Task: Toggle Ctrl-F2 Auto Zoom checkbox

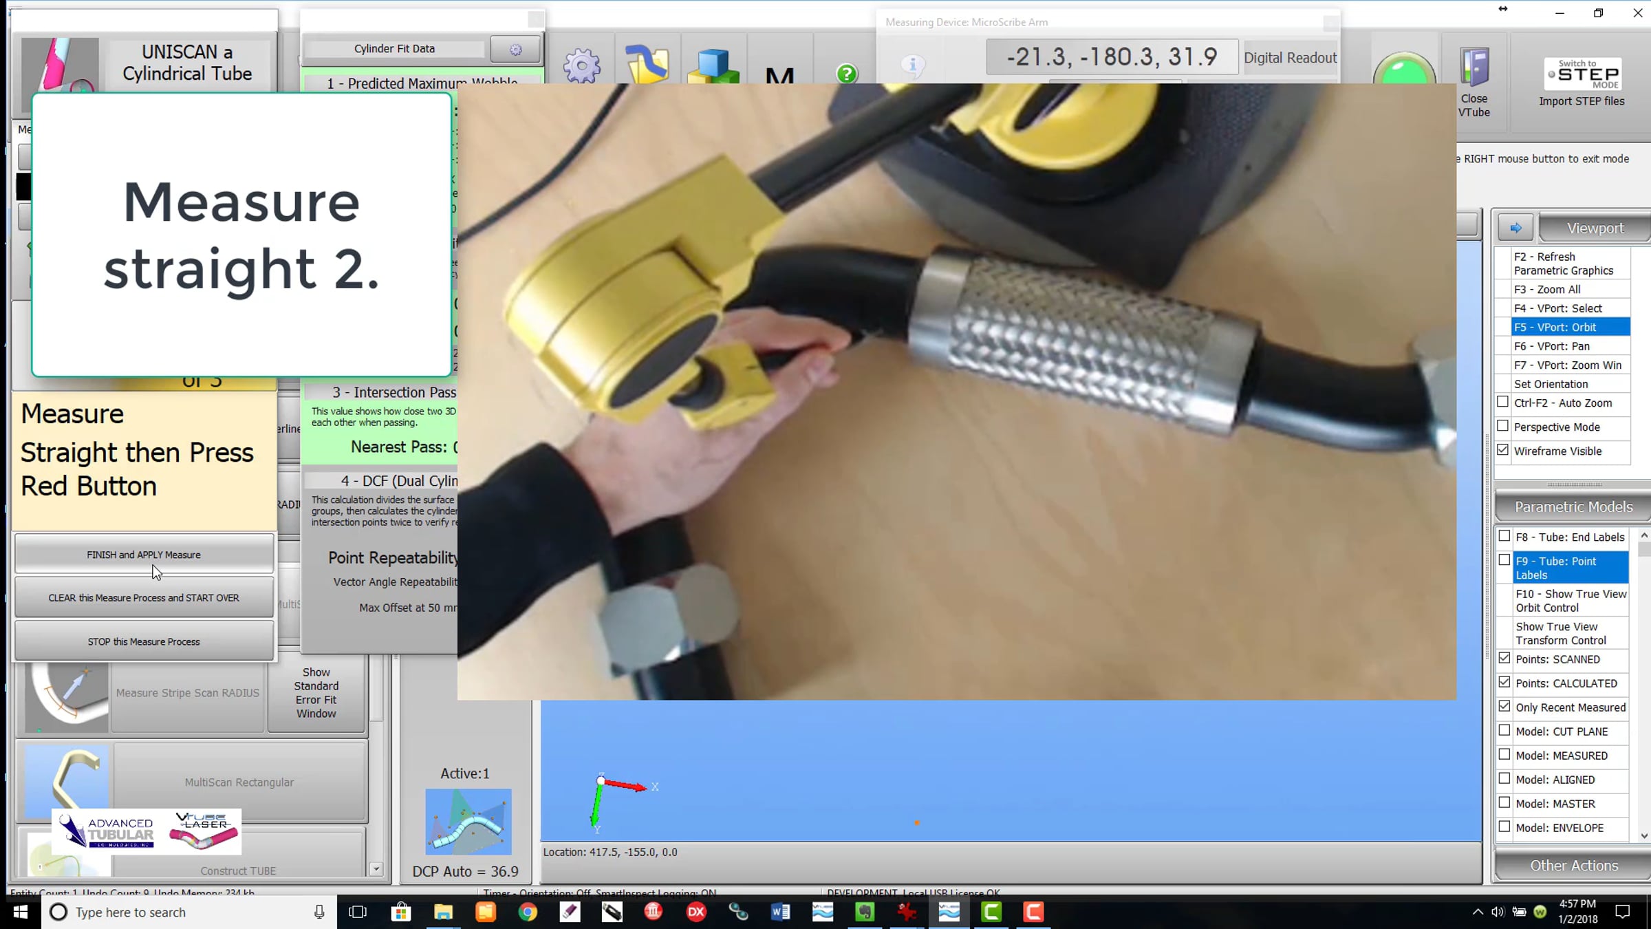Action: point(1502,402)
